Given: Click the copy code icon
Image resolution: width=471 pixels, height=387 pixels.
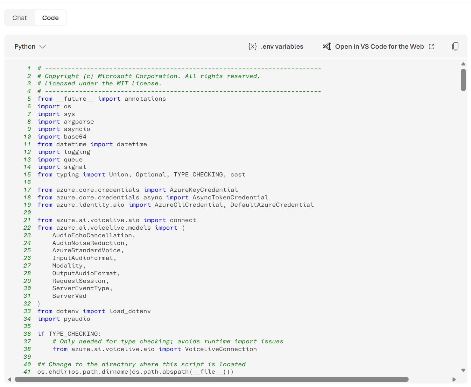Looking at the screenshot, I should (x=455, y=46).
